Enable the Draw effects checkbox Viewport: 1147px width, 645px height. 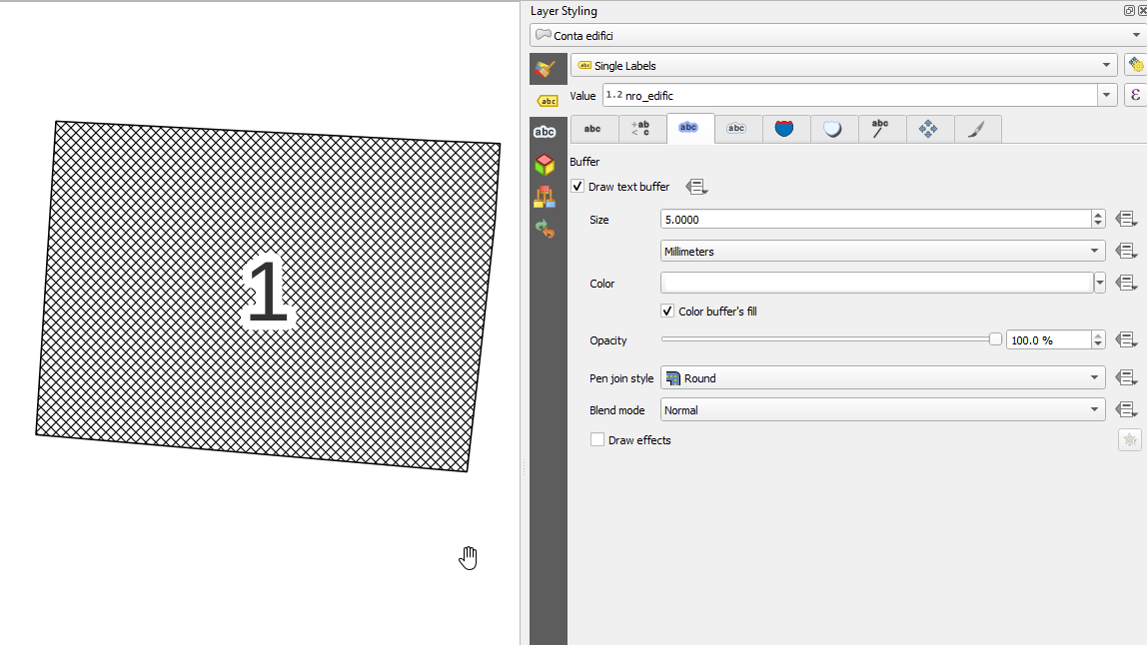point(597,440)
